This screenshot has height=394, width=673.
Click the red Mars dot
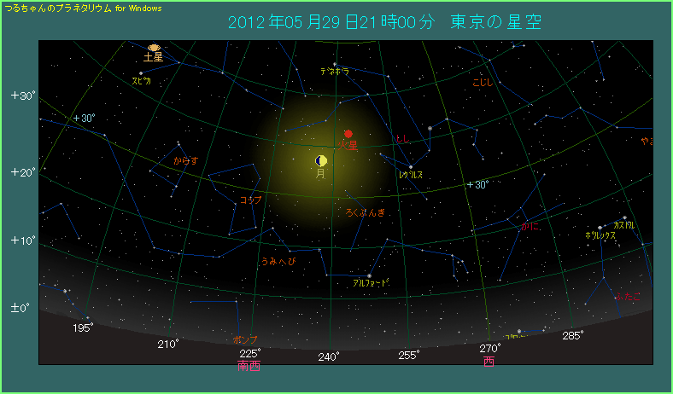pos(348,134)
